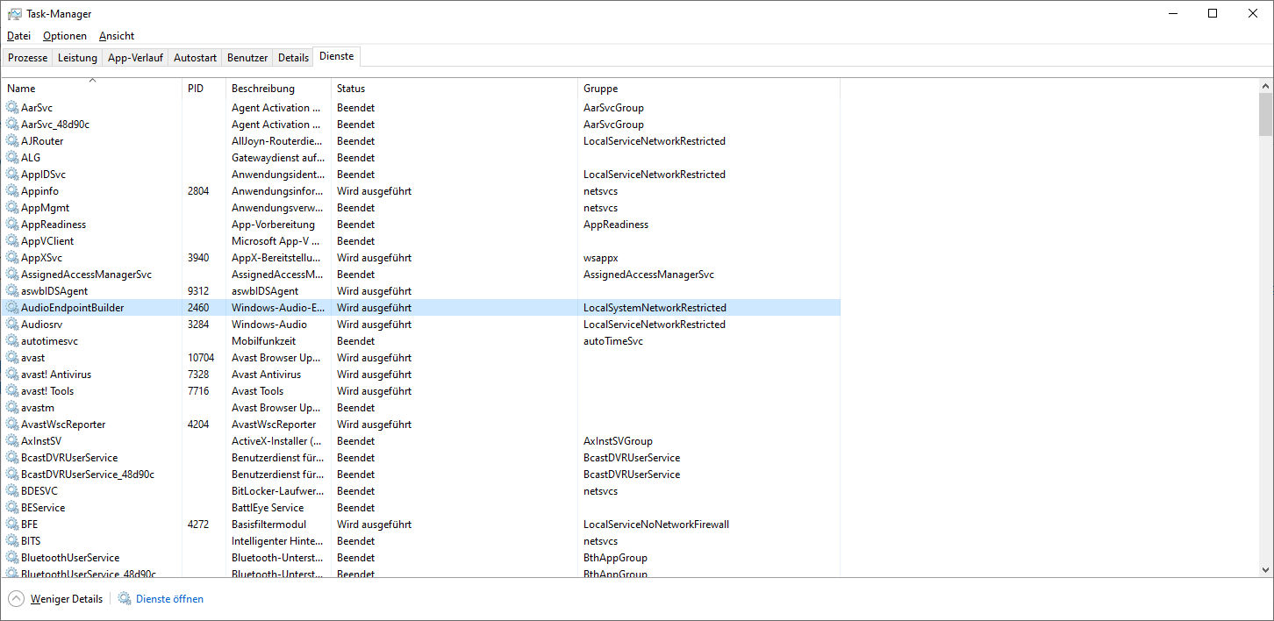Click the aswbIDSAgent gear icon
1274x621 pixels.
click(12, 291)
